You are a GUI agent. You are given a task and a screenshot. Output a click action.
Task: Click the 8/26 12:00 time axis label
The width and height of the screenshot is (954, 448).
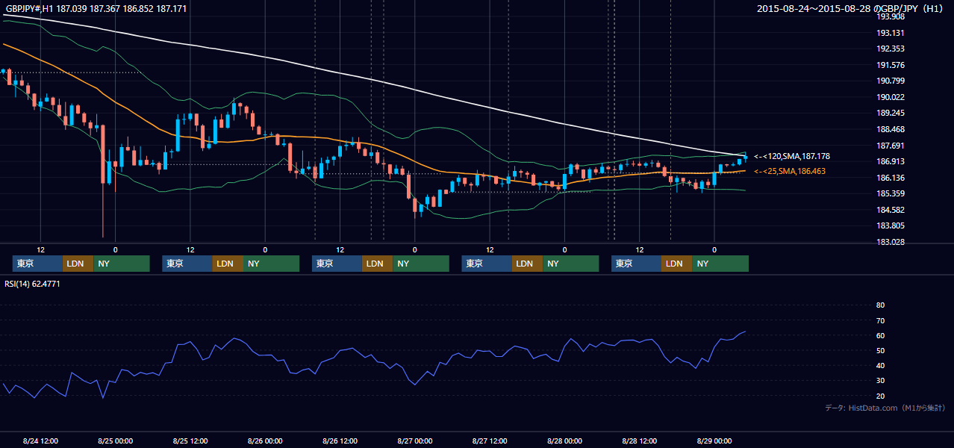(340, 441)
